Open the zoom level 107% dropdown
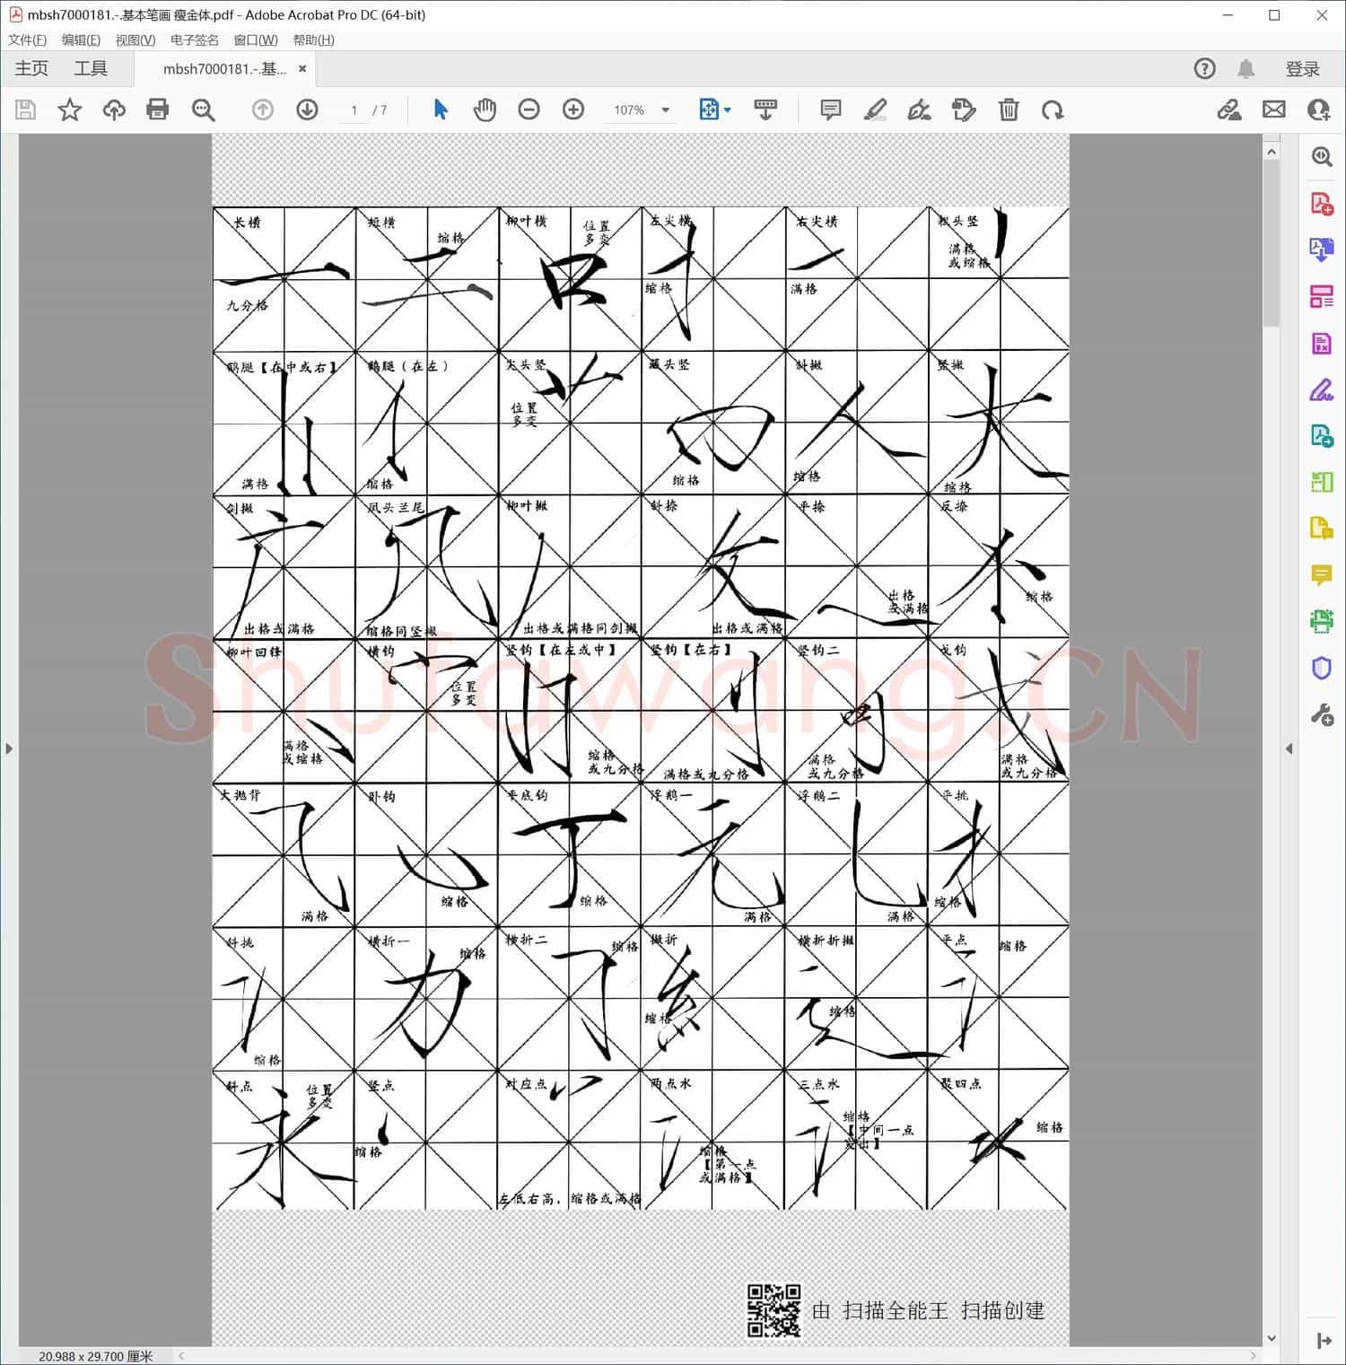Viewport: 1346px width, 1365px height. point(666,109)
